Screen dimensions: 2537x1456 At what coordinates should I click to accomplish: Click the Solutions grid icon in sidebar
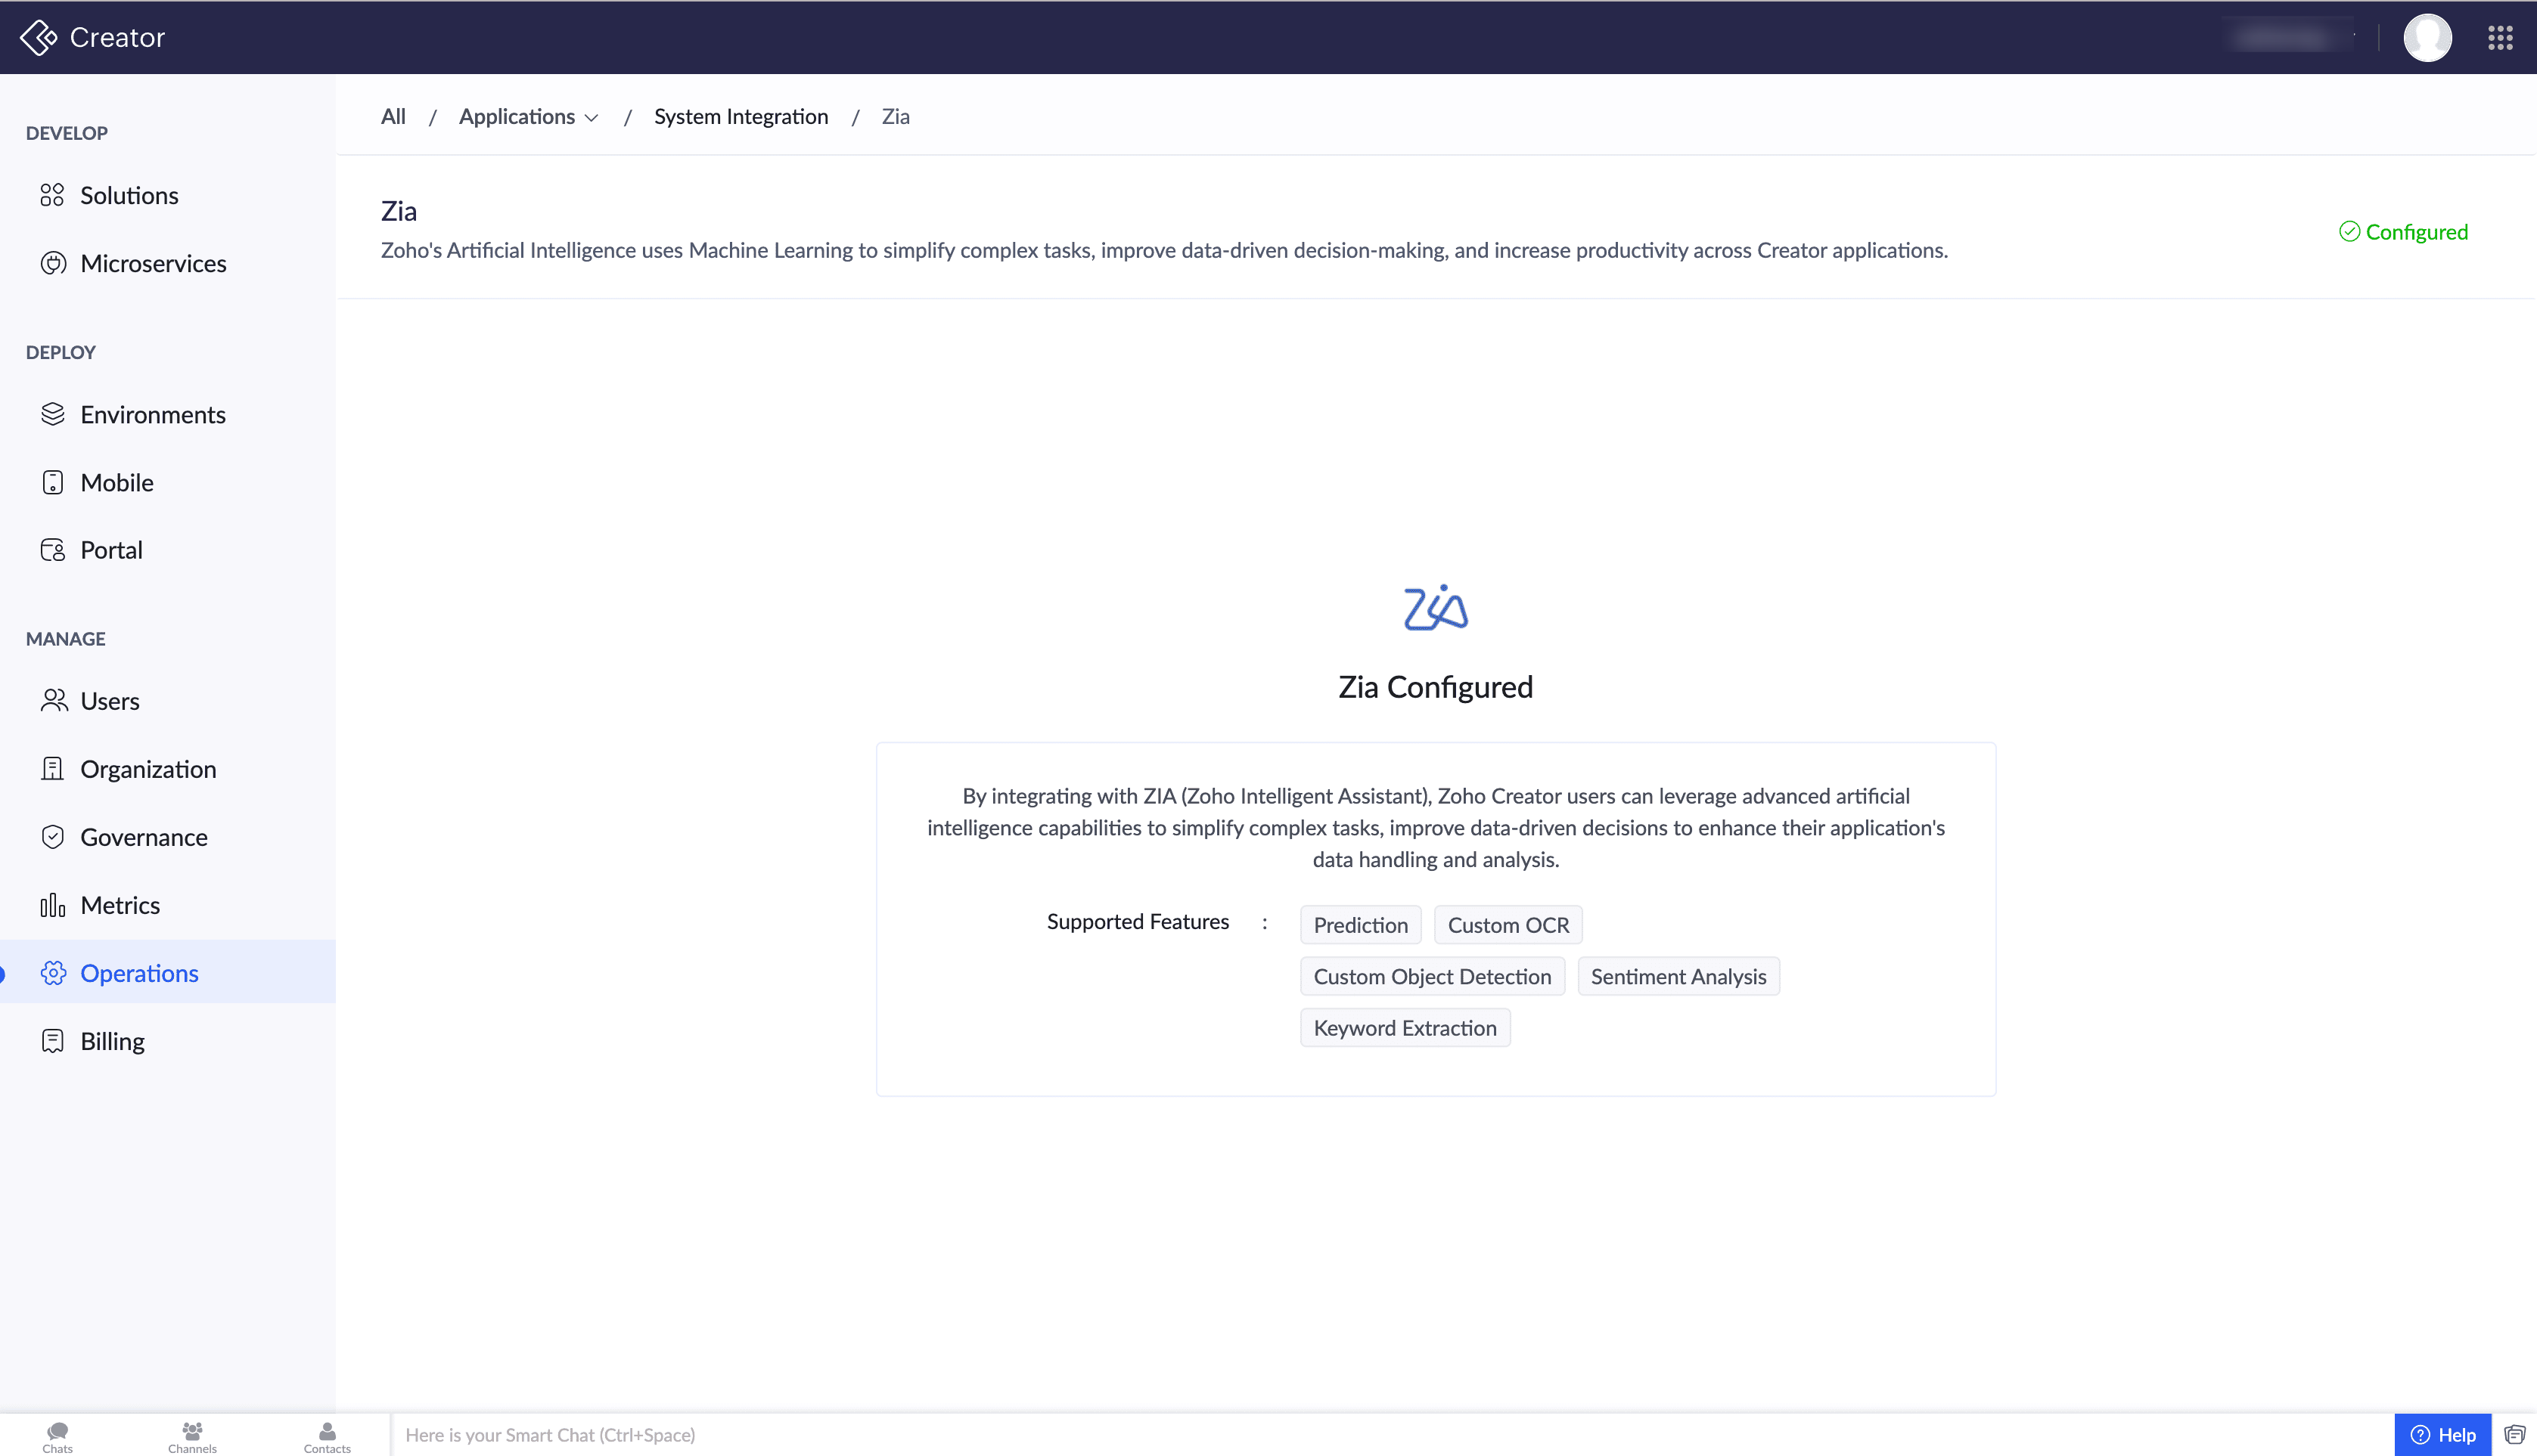(52, 195)
